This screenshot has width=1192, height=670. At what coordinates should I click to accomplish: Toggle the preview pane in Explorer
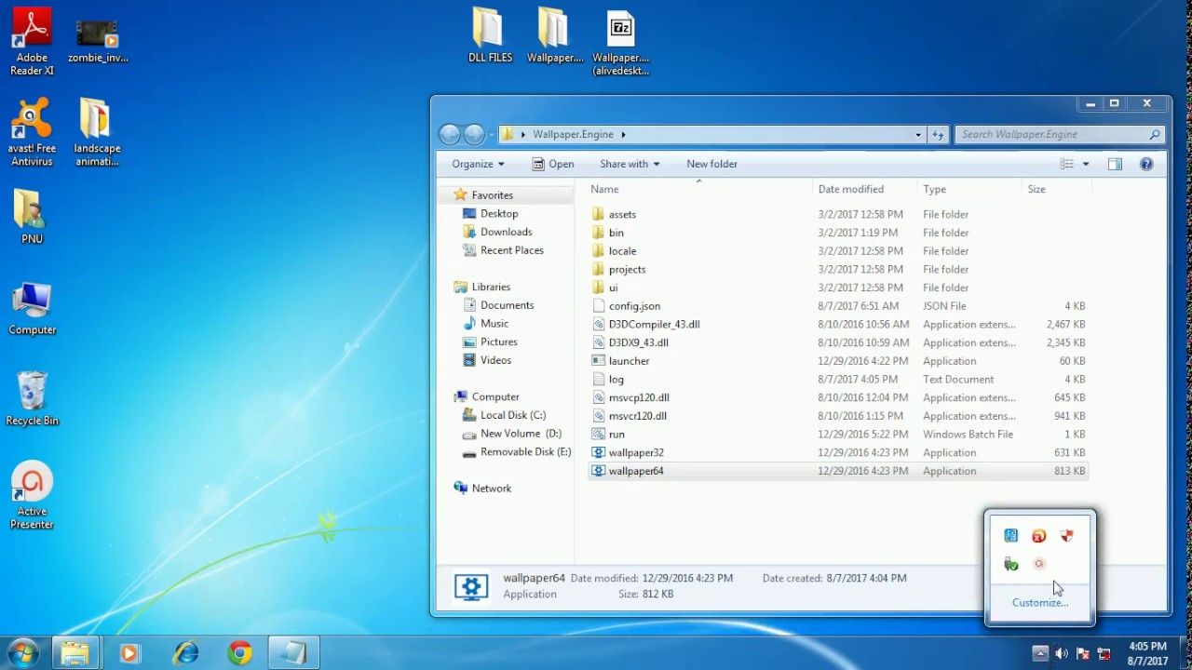click(x=1115, y=164)
